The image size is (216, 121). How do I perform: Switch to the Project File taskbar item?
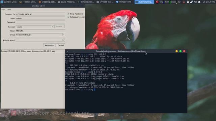click(105, 2)
